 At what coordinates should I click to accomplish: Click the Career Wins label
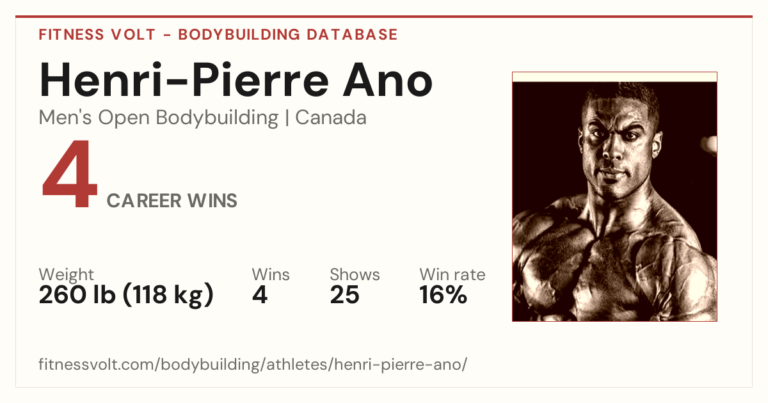(x=172, y=201)
